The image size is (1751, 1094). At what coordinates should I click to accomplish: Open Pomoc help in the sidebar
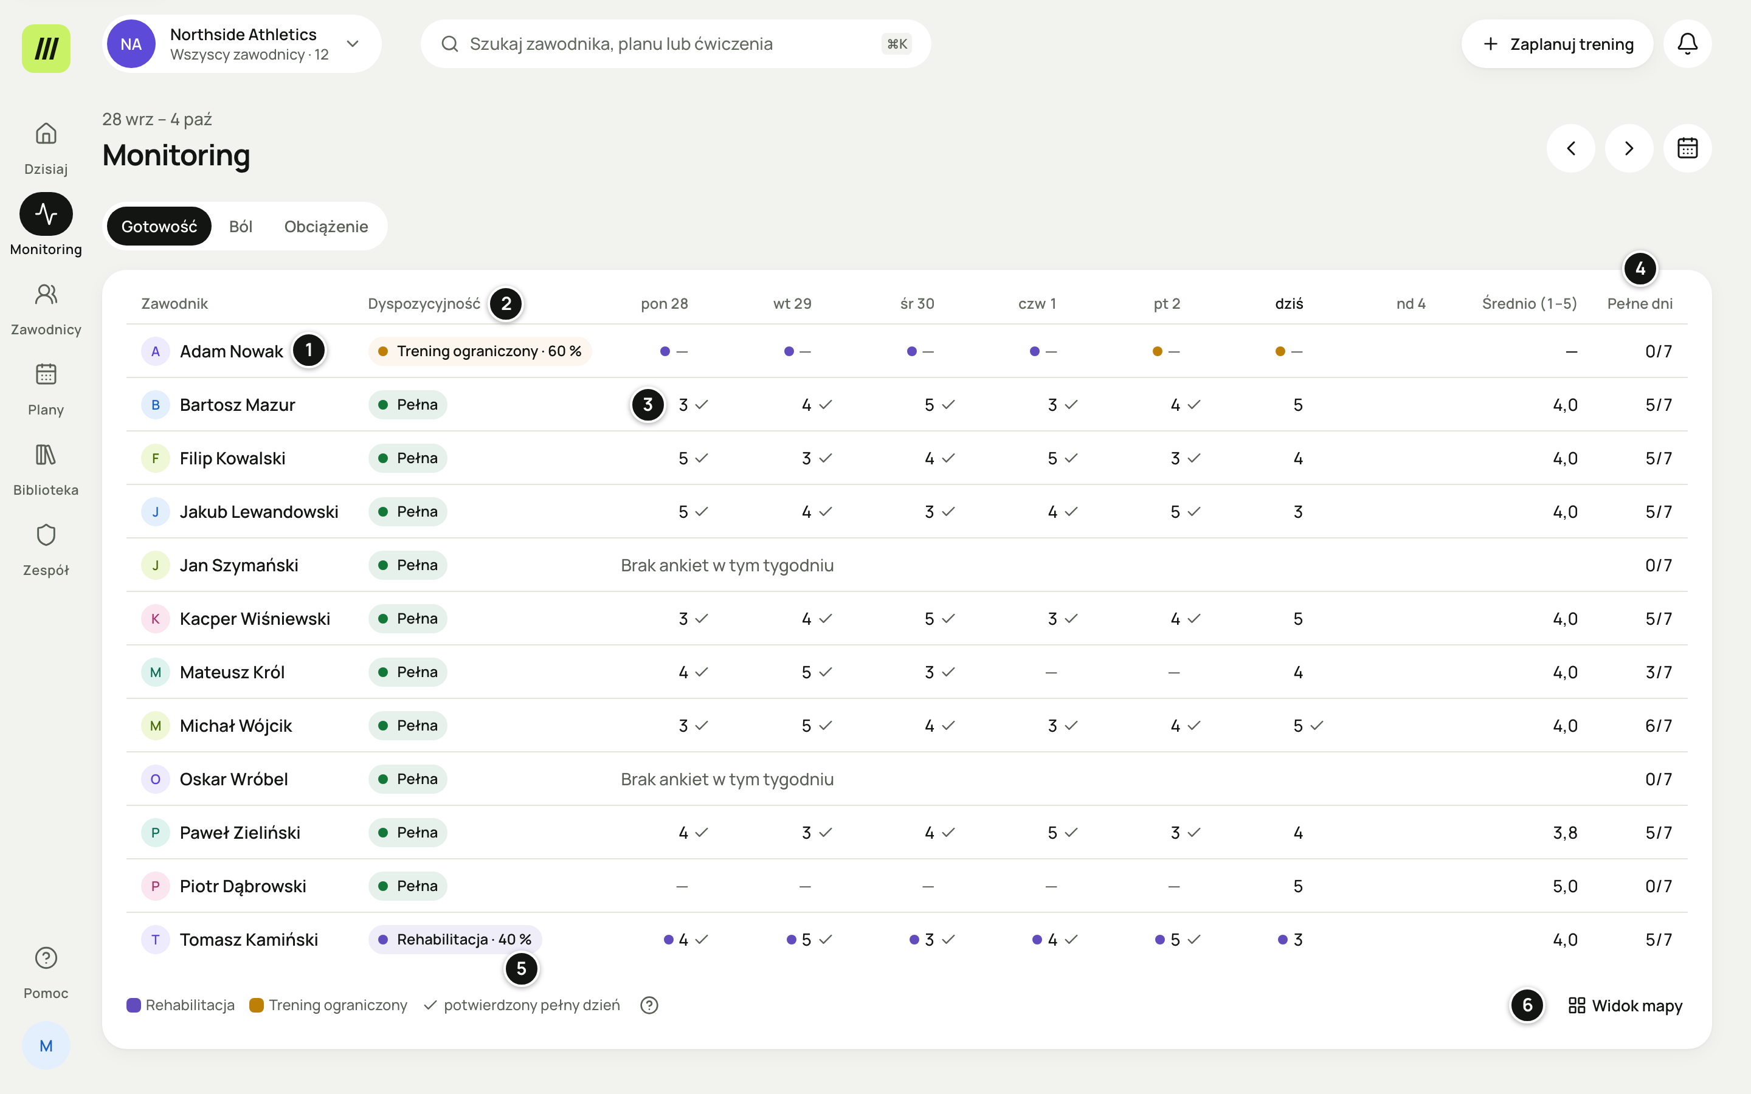pyautogui.click(x=46, y=972)
